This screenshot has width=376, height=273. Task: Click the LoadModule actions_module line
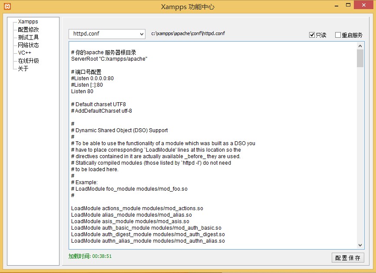tap(137, 208)
